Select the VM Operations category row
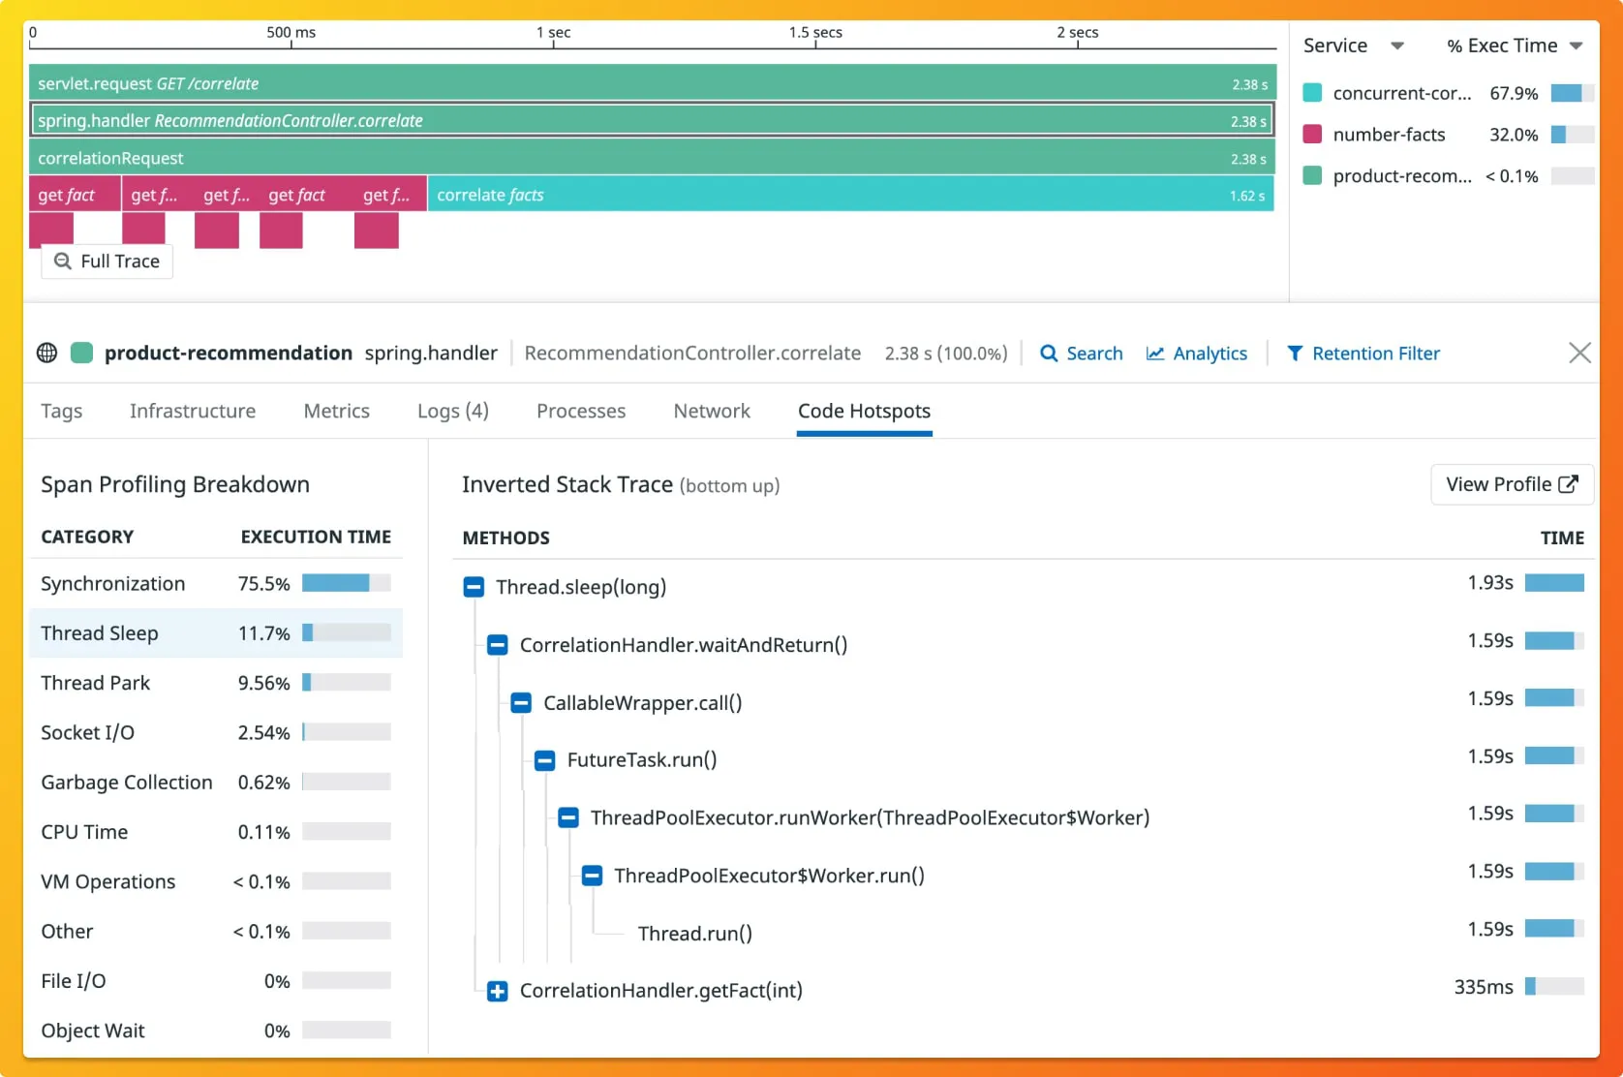This screenshot has width=1623, height=1077. tap(215, 881)
